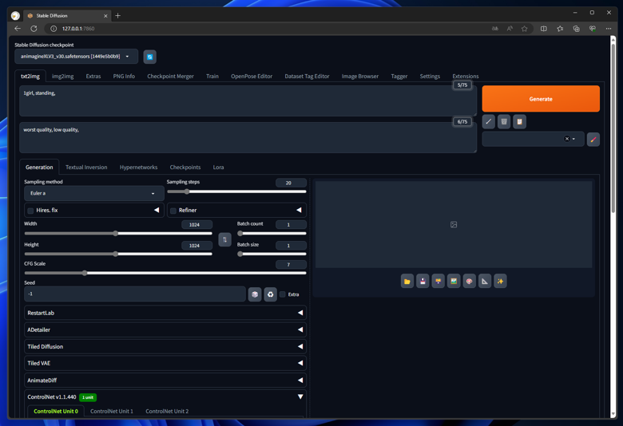The height and width of the screenshot is (426, 623).
Task: Expand the Tiled VAE accordion
Action: [x=165, y=363]
